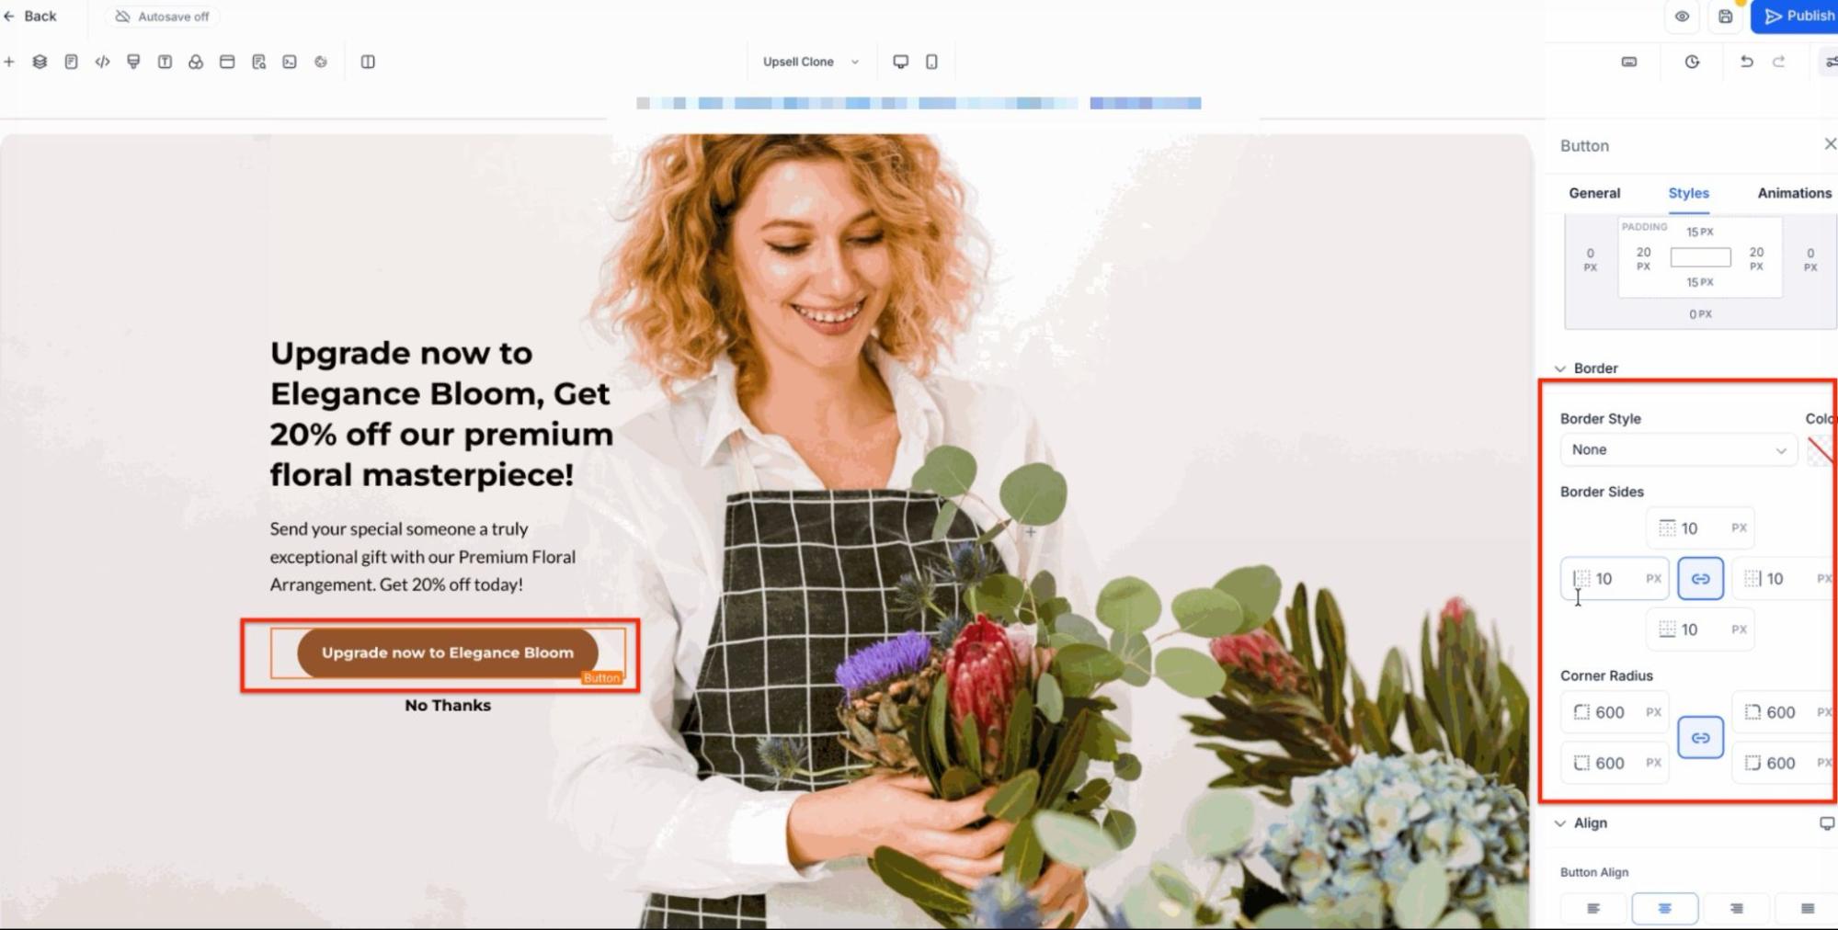Viewport: 1838px width, 930px height.
Task: Toggle the border sides link button
Action: [x=1700, y=579]
